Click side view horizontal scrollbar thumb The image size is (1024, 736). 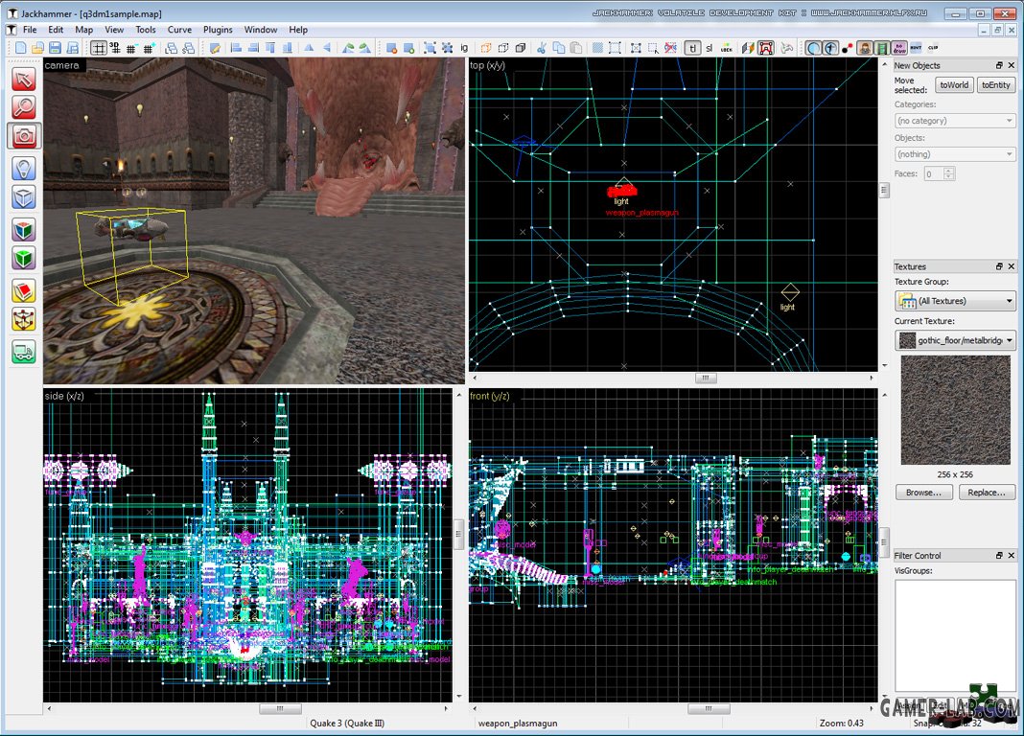tap(280, 708)
